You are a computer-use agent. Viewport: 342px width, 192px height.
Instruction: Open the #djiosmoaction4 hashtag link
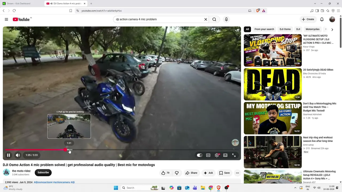point(43,182)
